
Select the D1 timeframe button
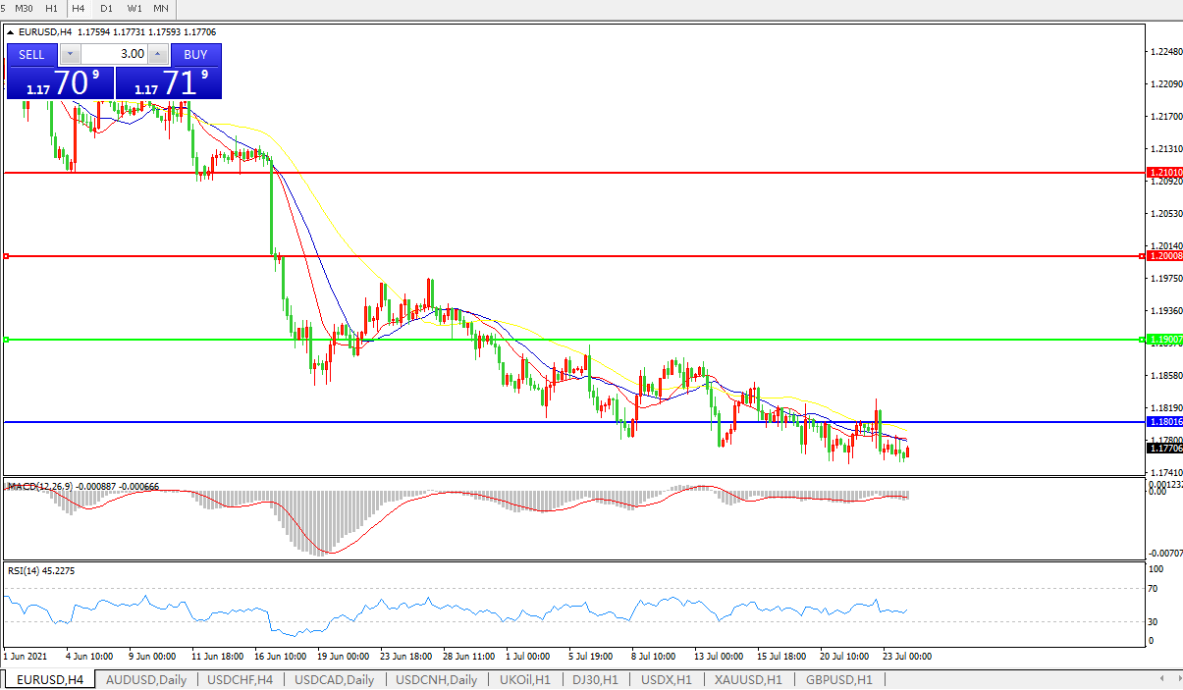106,8
